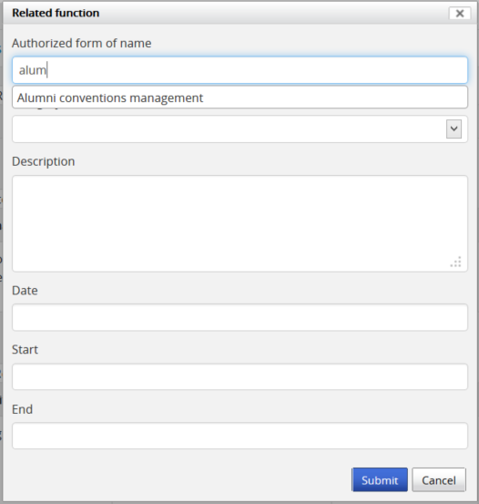Click the End field label
This screenshot has height=504, width=479.
click(x=22, y=409)
